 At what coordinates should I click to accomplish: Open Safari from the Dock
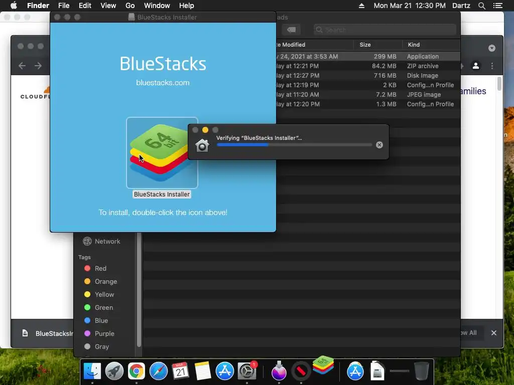[158, 371]
